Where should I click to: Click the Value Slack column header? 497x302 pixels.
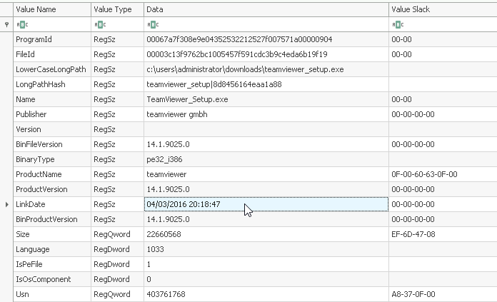442,9
